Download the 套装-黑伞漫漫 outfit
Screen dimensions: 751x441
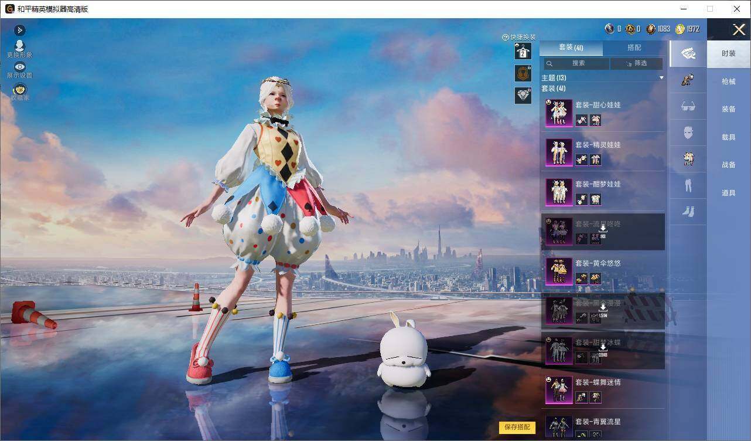[x=603, y=308]
